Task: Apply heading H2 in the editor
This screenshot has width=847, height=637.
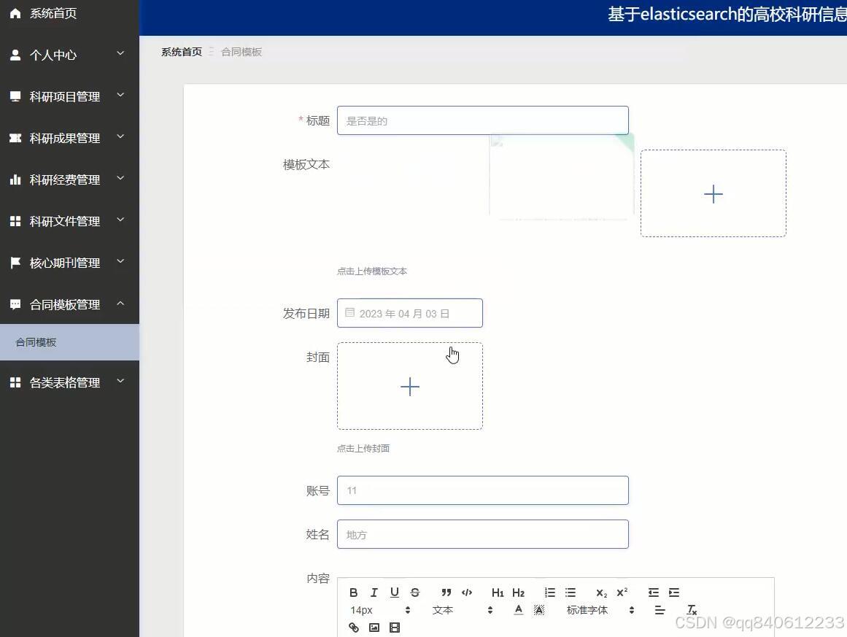Action: pos(518,592)
